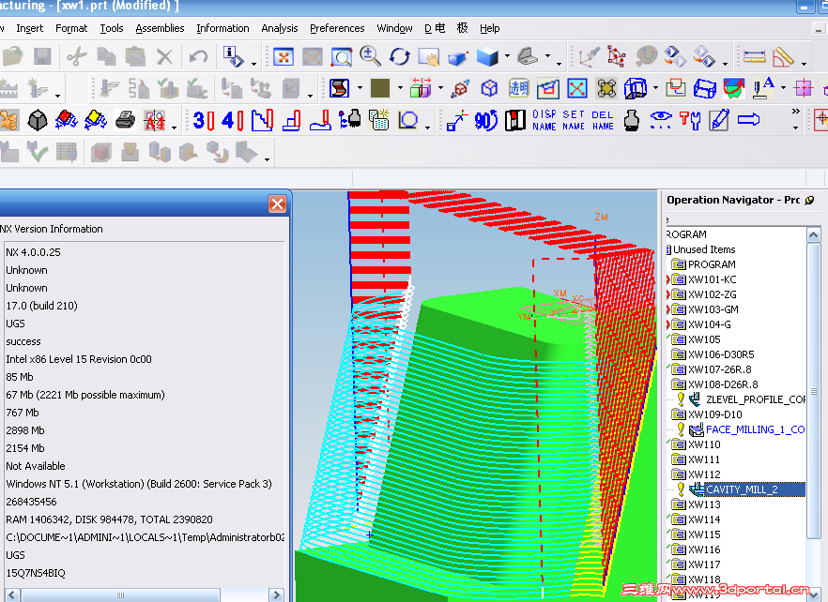The width and height of the screenshot is (828, 602).
Task: Click the Chinese transparent label icon
Action: click(x=518, y=88)
